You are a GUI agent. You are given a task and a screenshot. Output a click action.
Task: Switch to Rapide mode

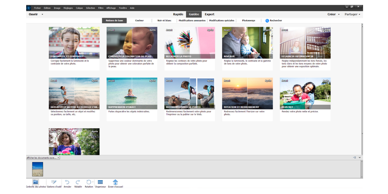coord(178,14)
